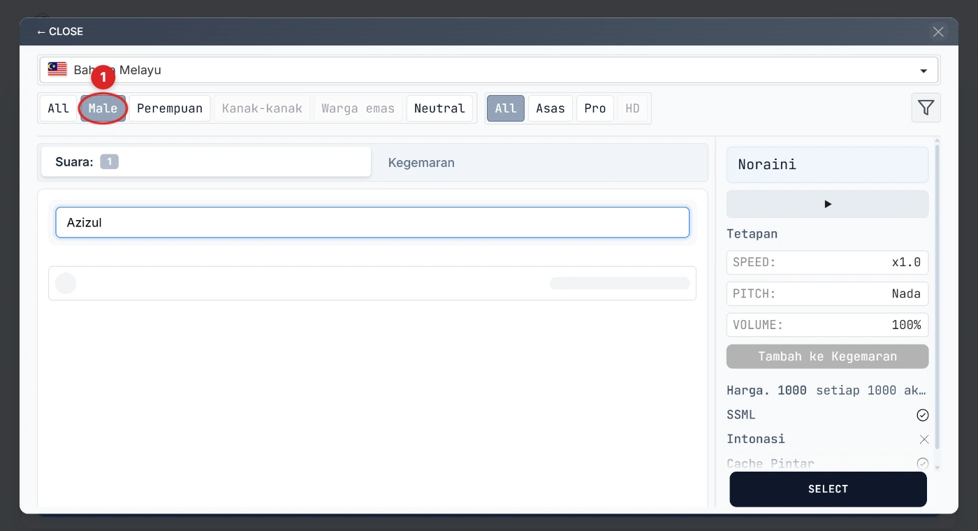Open the filter funnel icon
Image resolution: width=978 pixels, height=531 pixels.
point(926,108)
